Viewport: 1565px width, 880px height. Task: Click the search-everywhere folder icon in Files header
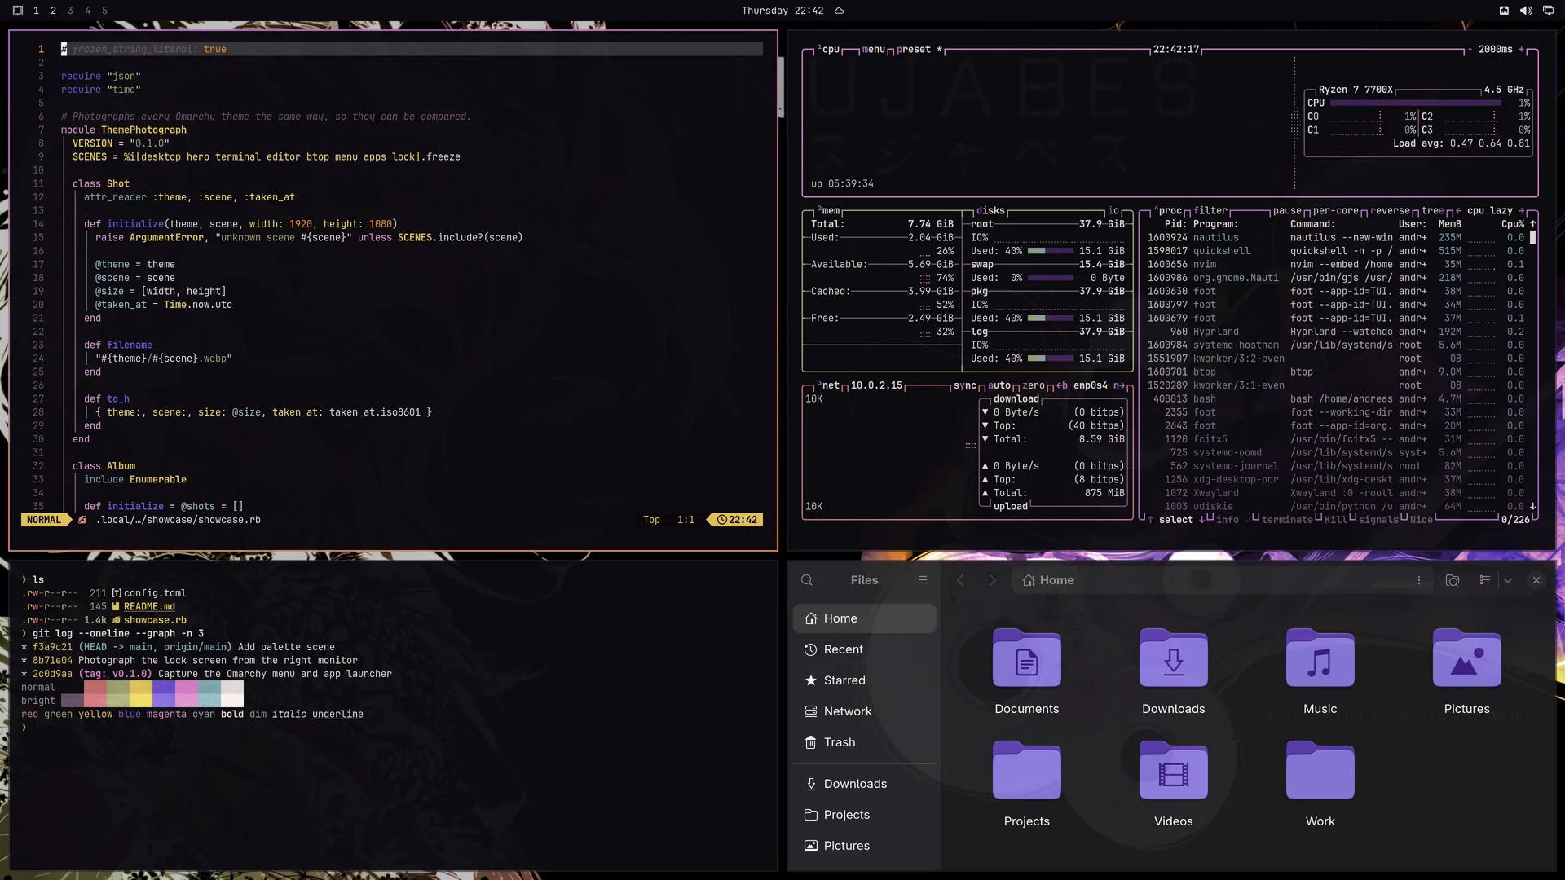pyautogui.click(x=1453, y=580)
